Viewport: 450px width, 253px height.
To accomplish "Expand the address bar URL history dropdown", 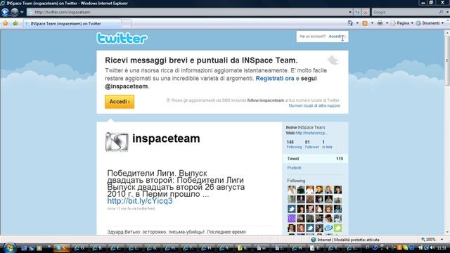I will click(x=350, y=13).
